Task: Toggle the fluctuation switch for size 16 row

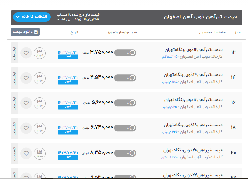Action: [125, 103]
